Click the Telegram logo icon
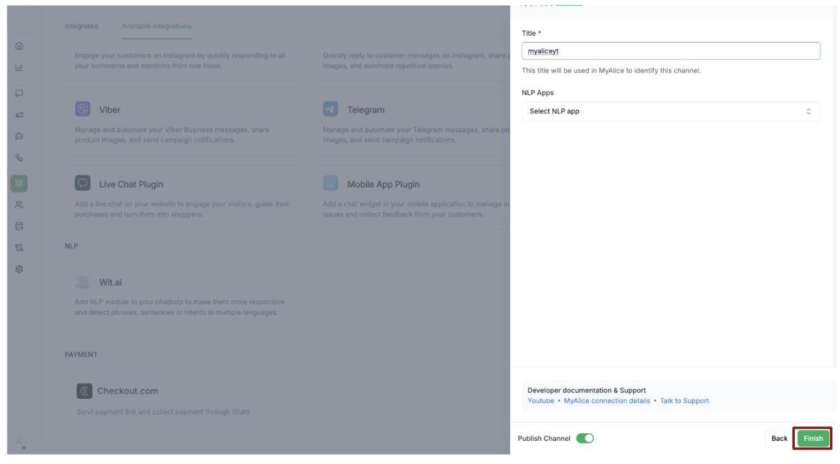The height and width of the screenshot is (464, 840). pyautogui.click(x=330, y=109)
